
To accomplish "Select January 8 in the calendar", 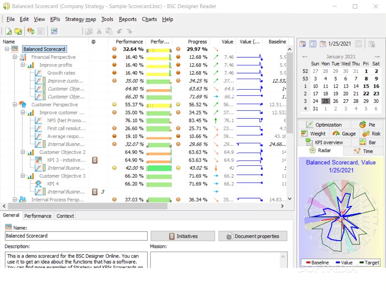I will [x=366, y=79].
